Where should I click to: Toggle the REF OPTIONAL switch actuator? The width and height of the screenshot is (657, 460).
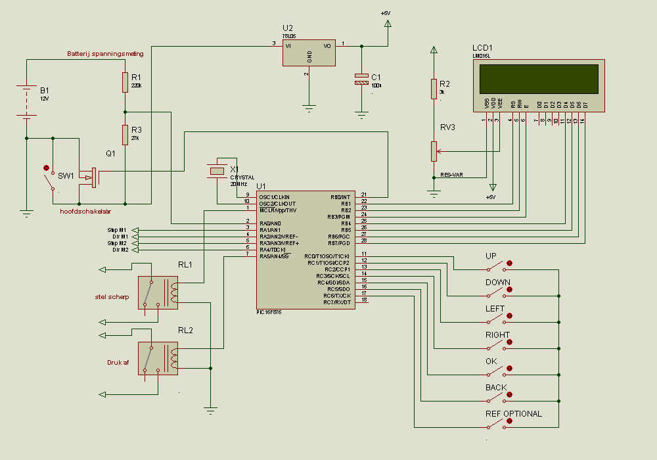[x=509, y=421]
